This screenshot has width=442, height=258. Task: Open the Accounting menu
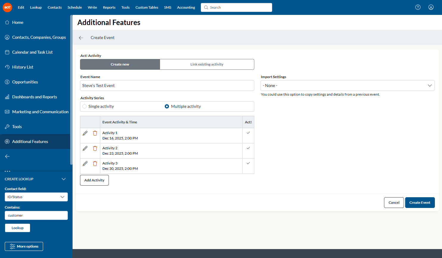click(186, 7)
